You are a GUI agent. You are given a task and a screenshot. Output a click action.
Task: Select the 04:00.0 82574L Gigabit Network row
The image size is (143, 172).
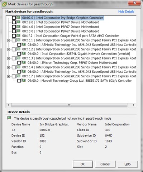tap(79, 54)
